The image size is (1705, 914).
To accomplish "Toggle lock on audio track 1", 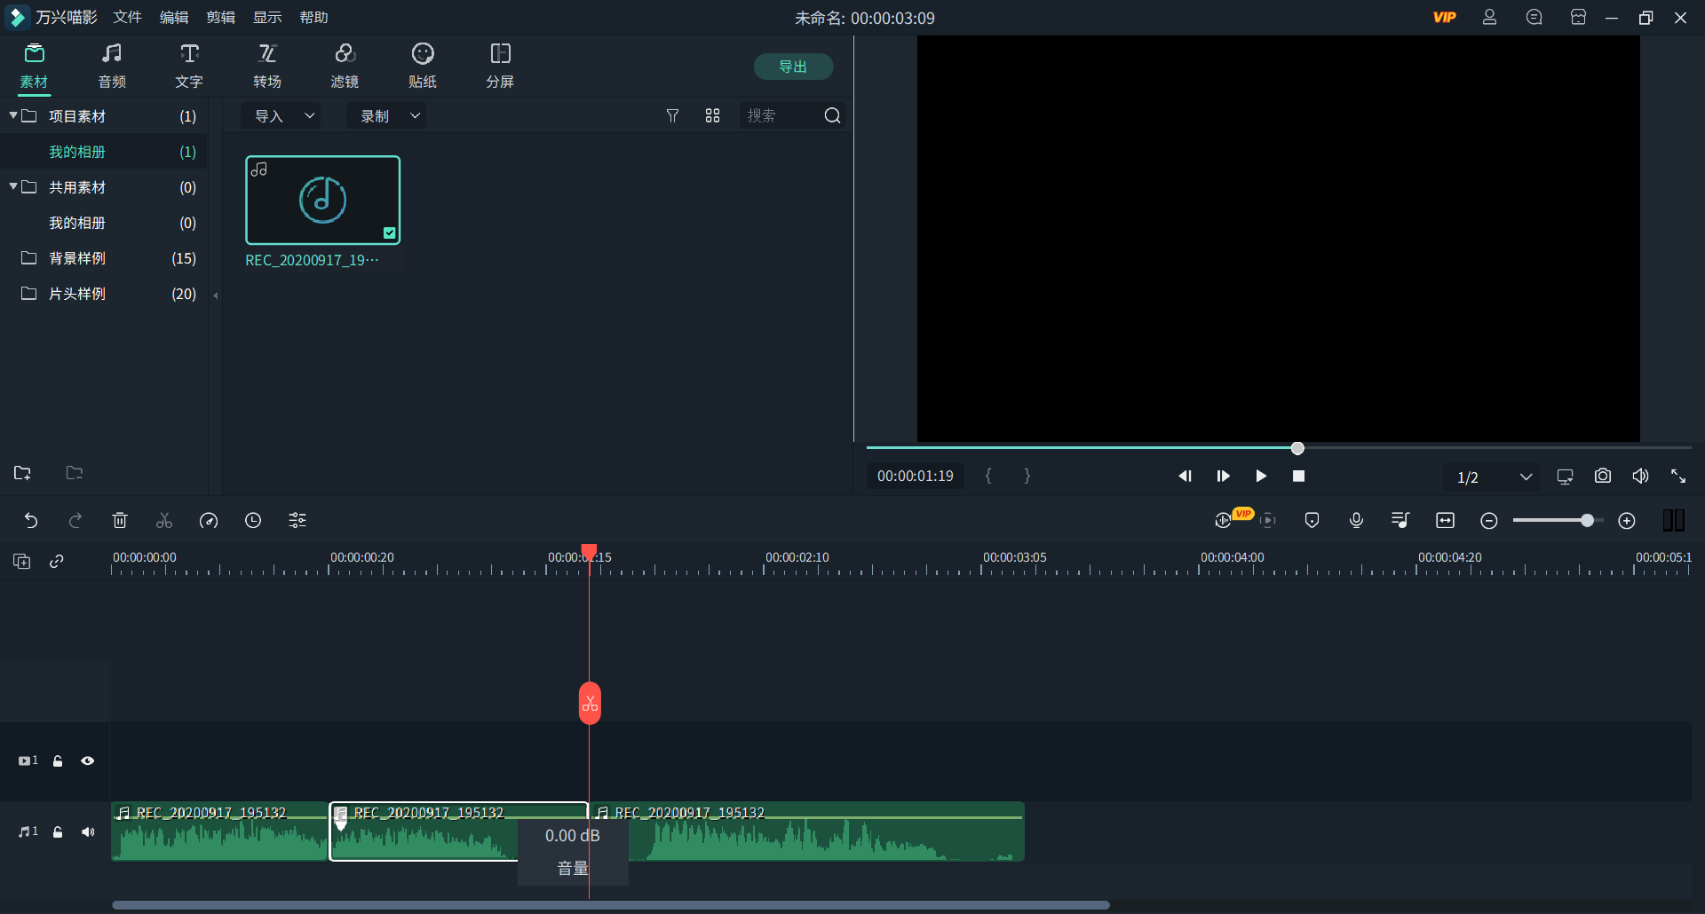I will [x=58, y=832].
